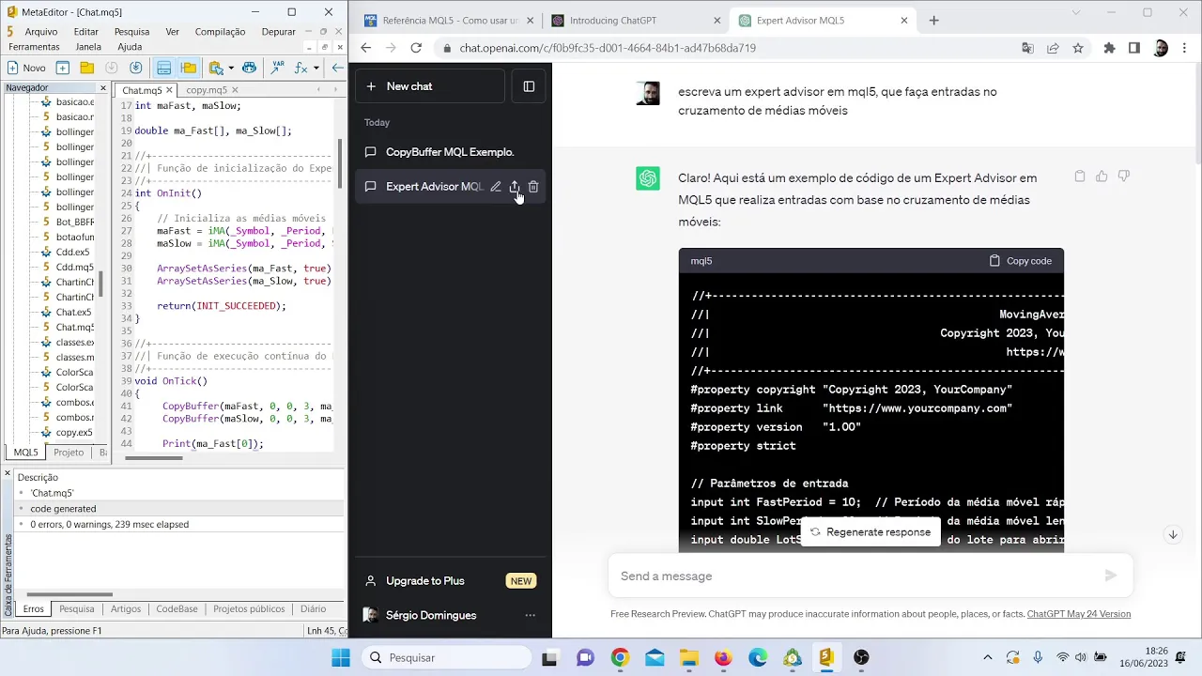Click the new tab plus-box icon beside Novo
1202x676 pixels.
click(x=63, y=68)
